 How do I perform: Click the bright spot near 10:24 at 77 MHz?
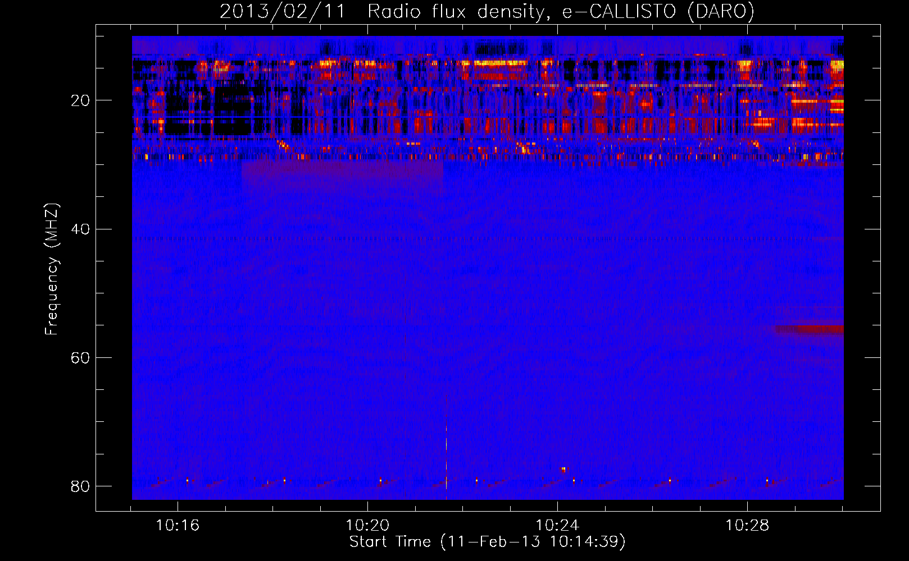[563, 469]
